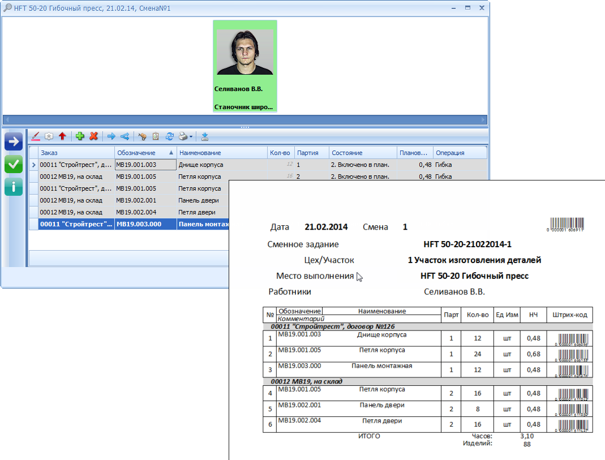Click the blue download-to-tray icon
Viewport: 605px width, 460px height.
coord(205,136)
